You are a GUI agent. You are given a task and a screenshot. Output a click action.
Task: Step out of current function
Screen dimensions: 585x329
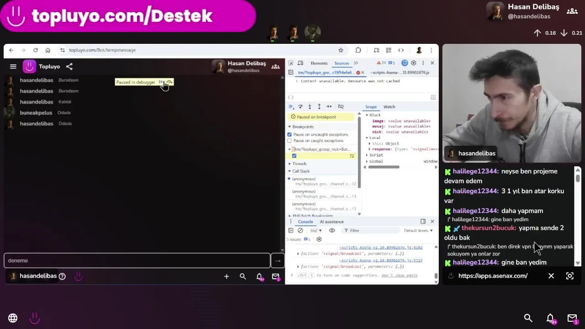click(x=319, y=106)
